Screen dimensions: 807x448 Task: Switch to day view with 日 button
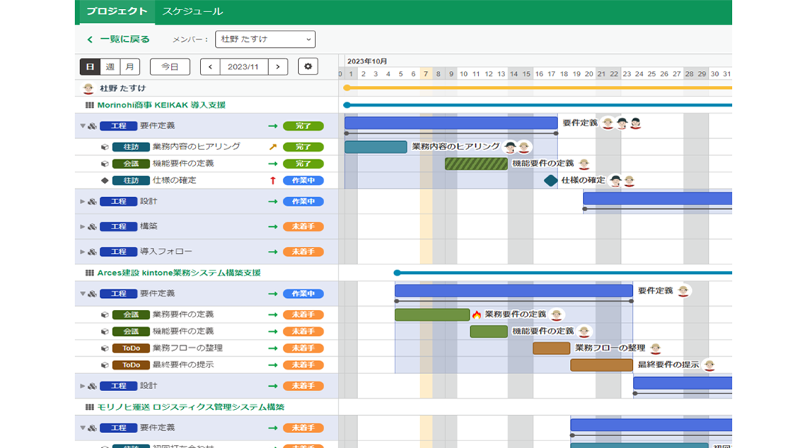[90, 67]
